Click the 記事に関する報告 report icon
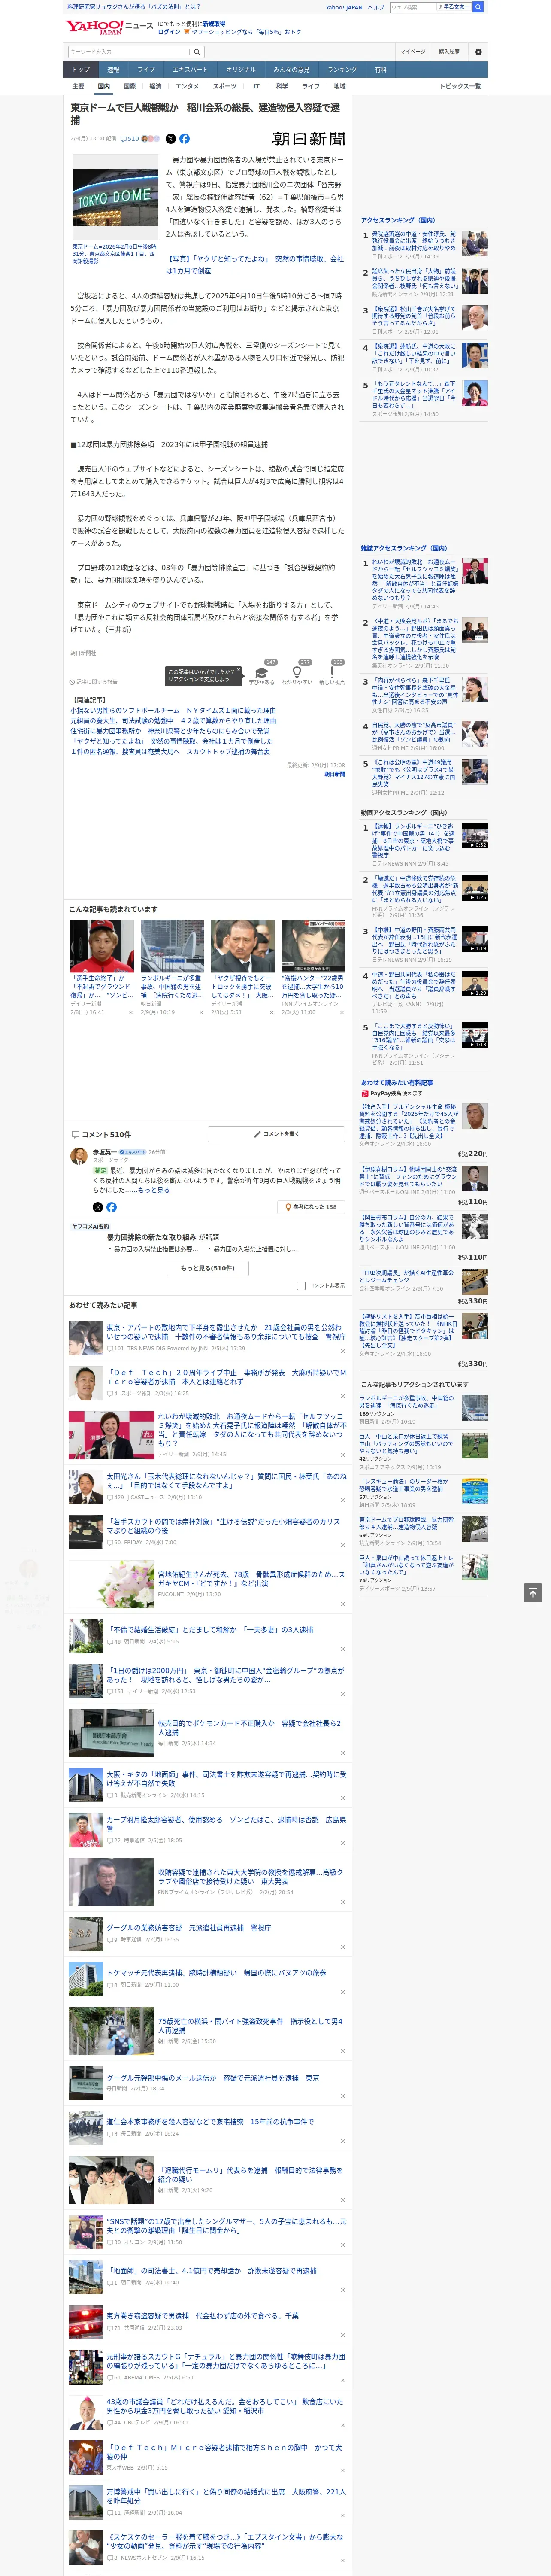551x2576 pixels. [93, 682]
